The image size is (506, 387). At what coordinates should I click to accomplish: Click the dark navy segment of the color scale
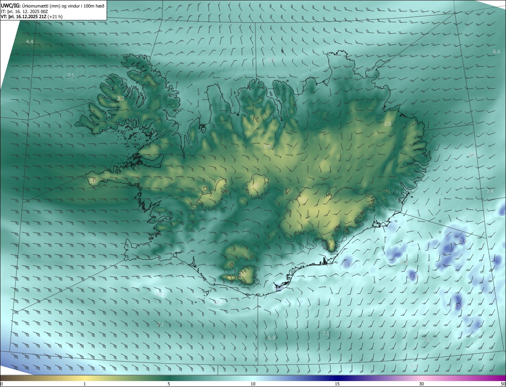pos(337,378)
